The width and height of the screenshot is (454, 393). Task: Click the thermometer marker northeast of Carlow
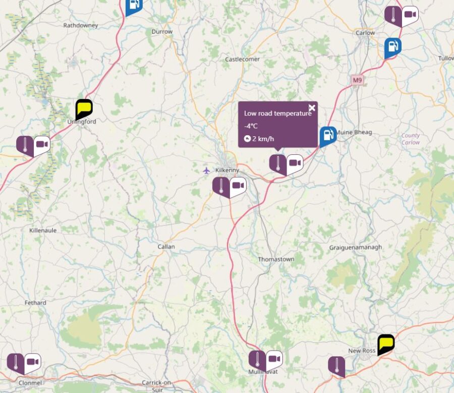393,16
